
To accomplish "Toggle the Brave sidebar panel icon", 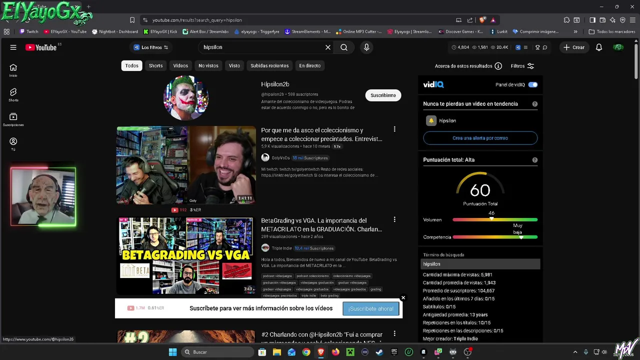I will pyautogui.click(x=592, y=20).
